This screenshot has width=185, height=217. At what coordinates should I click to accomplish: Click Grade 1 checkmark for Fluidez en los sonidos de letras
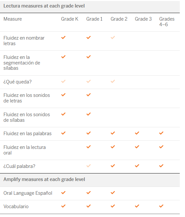tap(88, 95)
